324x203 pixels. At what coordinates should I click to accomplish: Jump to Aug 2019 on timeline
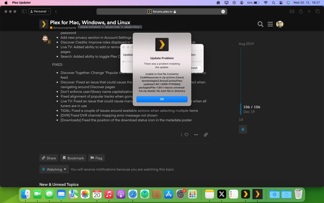pyautogui.click(x=246, y=44)
